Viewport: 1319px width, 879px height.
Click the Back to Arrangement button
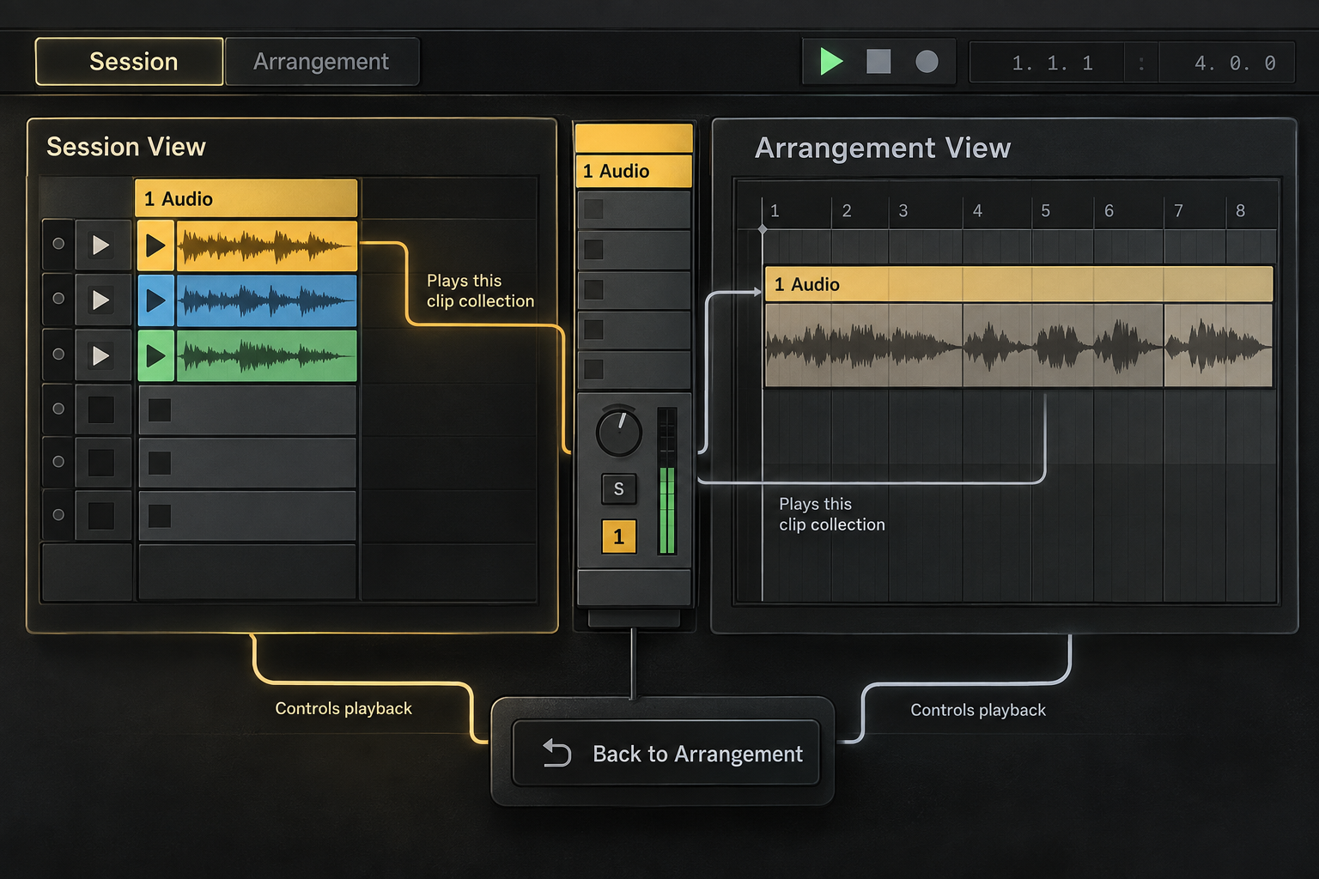[666, 753]
